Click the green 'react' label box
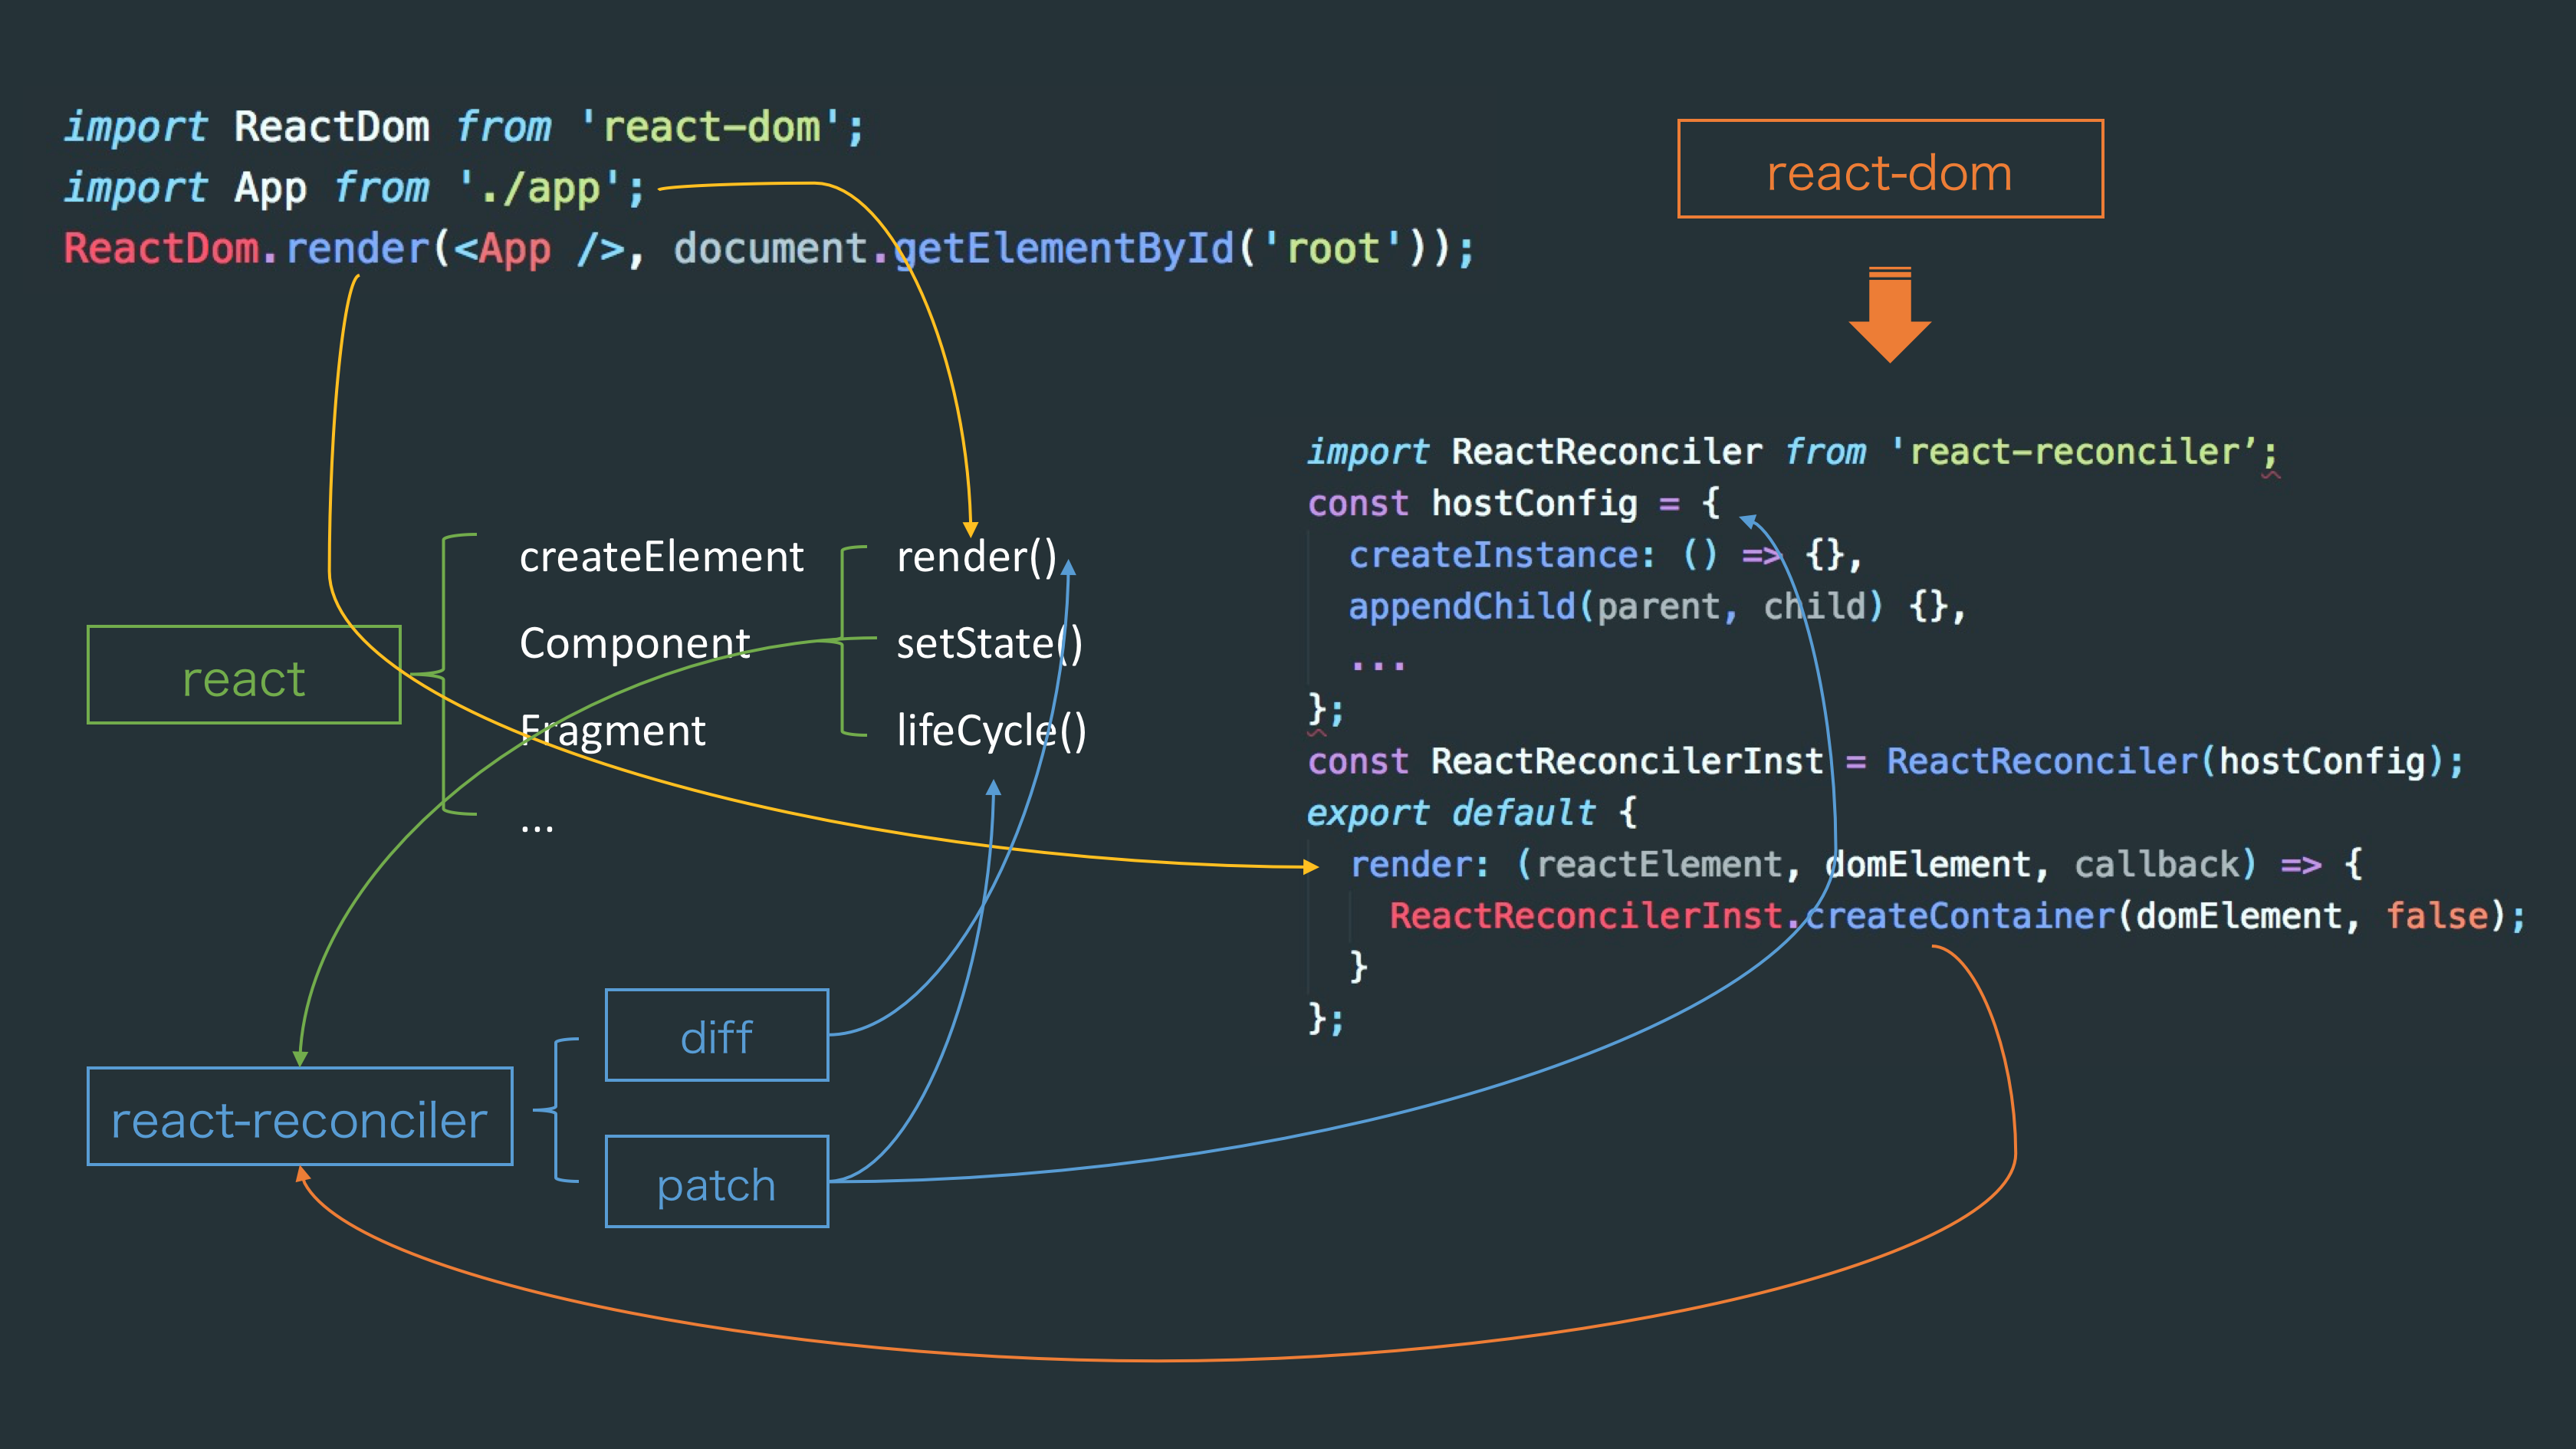Image resolution: width=2576 pixels, height=1449 pixels. [244, 675]
